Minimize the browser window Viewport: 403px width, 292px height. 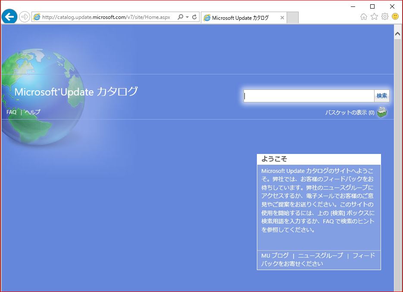(x=353, y=6)
